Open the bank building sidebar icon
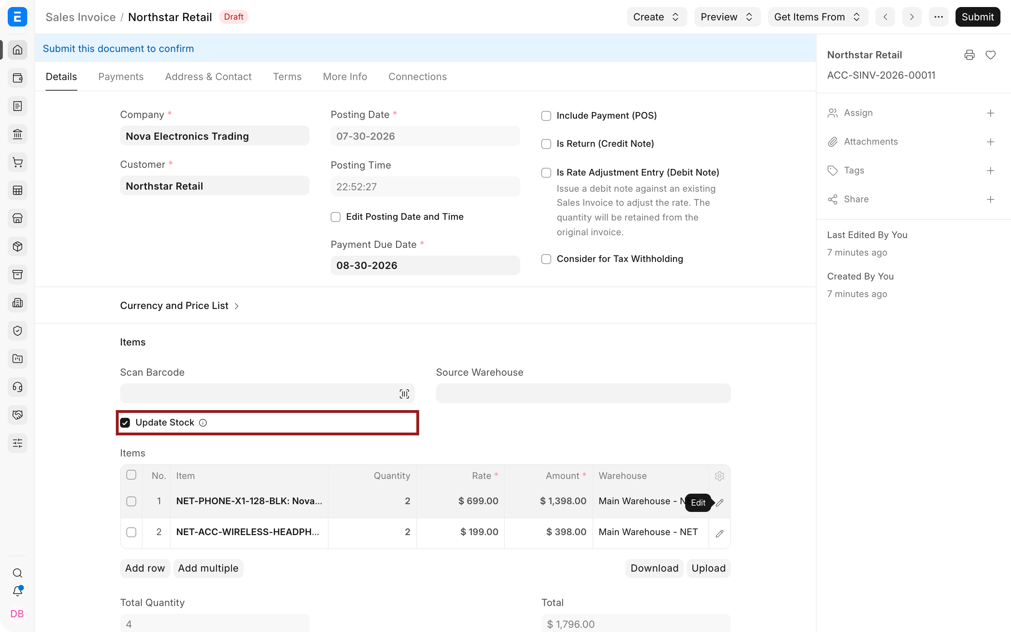The image size is (1011, 632). [x=18, y=134]
